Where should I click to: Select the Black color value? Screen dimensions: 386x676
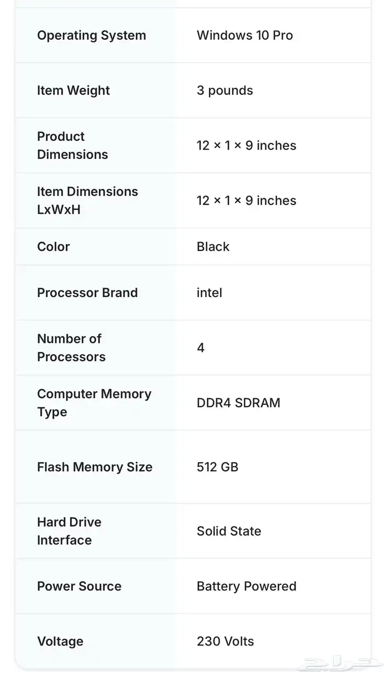pos(213,246)
